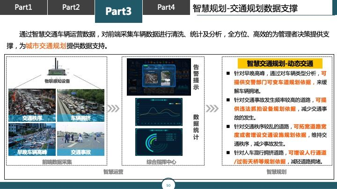Screen dimensions: 337x189
Task: Open the 车辆拥挤 traffic photo
Action: (81, 105)
